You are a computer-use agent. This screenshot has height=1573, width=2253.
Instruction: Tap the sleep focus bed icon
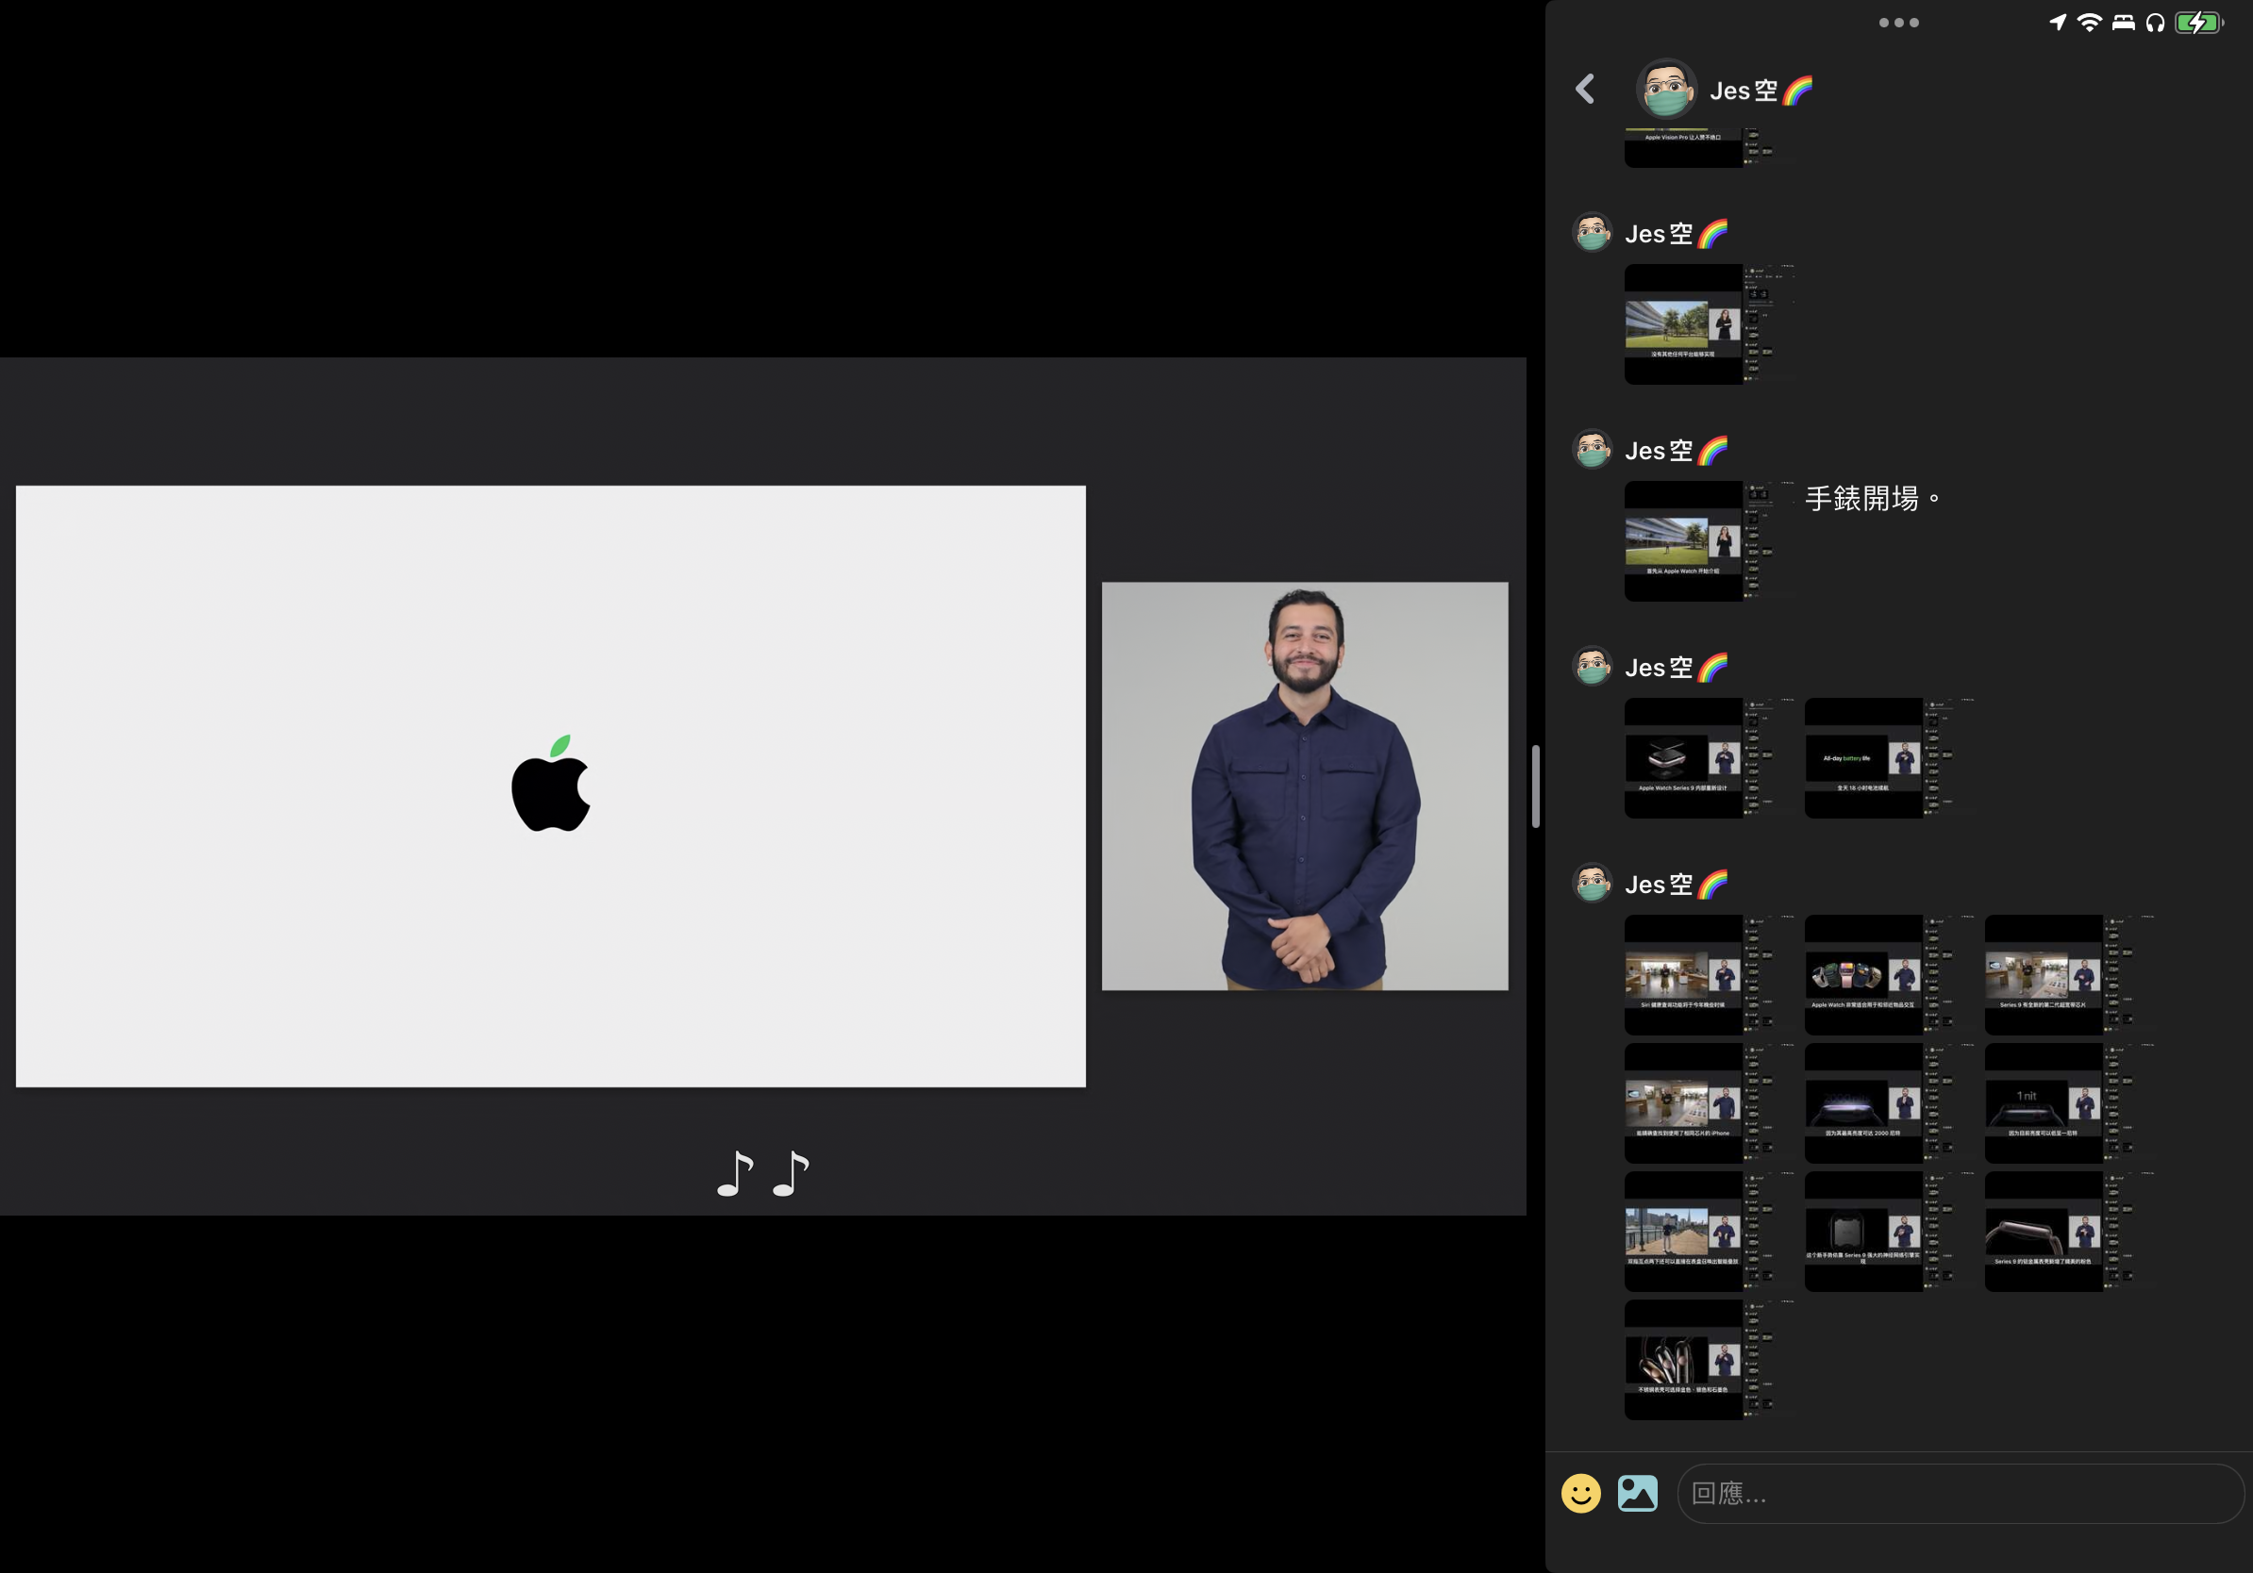(2124, 23)
